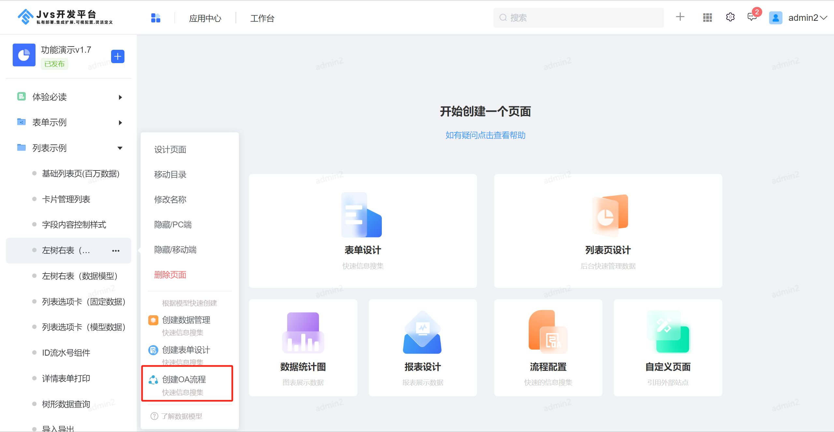This screenshot has height=432, width=834.
Task: Expand the 表单示例 folder arrow
Action: [120, 123]
